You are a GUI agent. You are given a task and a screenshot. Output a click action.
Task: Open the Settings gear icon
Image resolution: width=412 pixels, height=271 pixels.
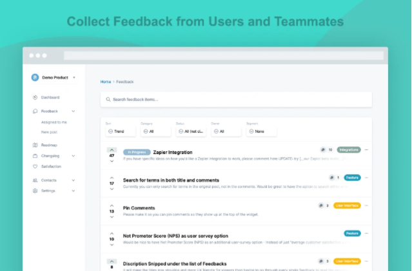[35, 191]
